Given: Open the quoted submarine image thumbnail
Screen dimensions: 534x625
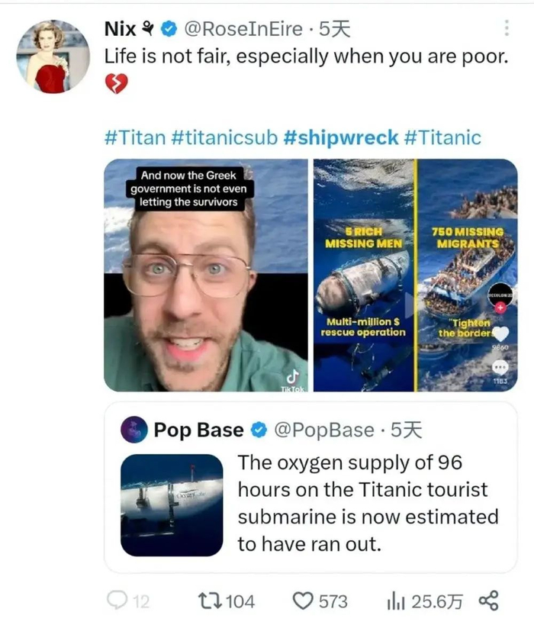Looking at the screenshot, I should pyautogui.click(x=172, y=505).
